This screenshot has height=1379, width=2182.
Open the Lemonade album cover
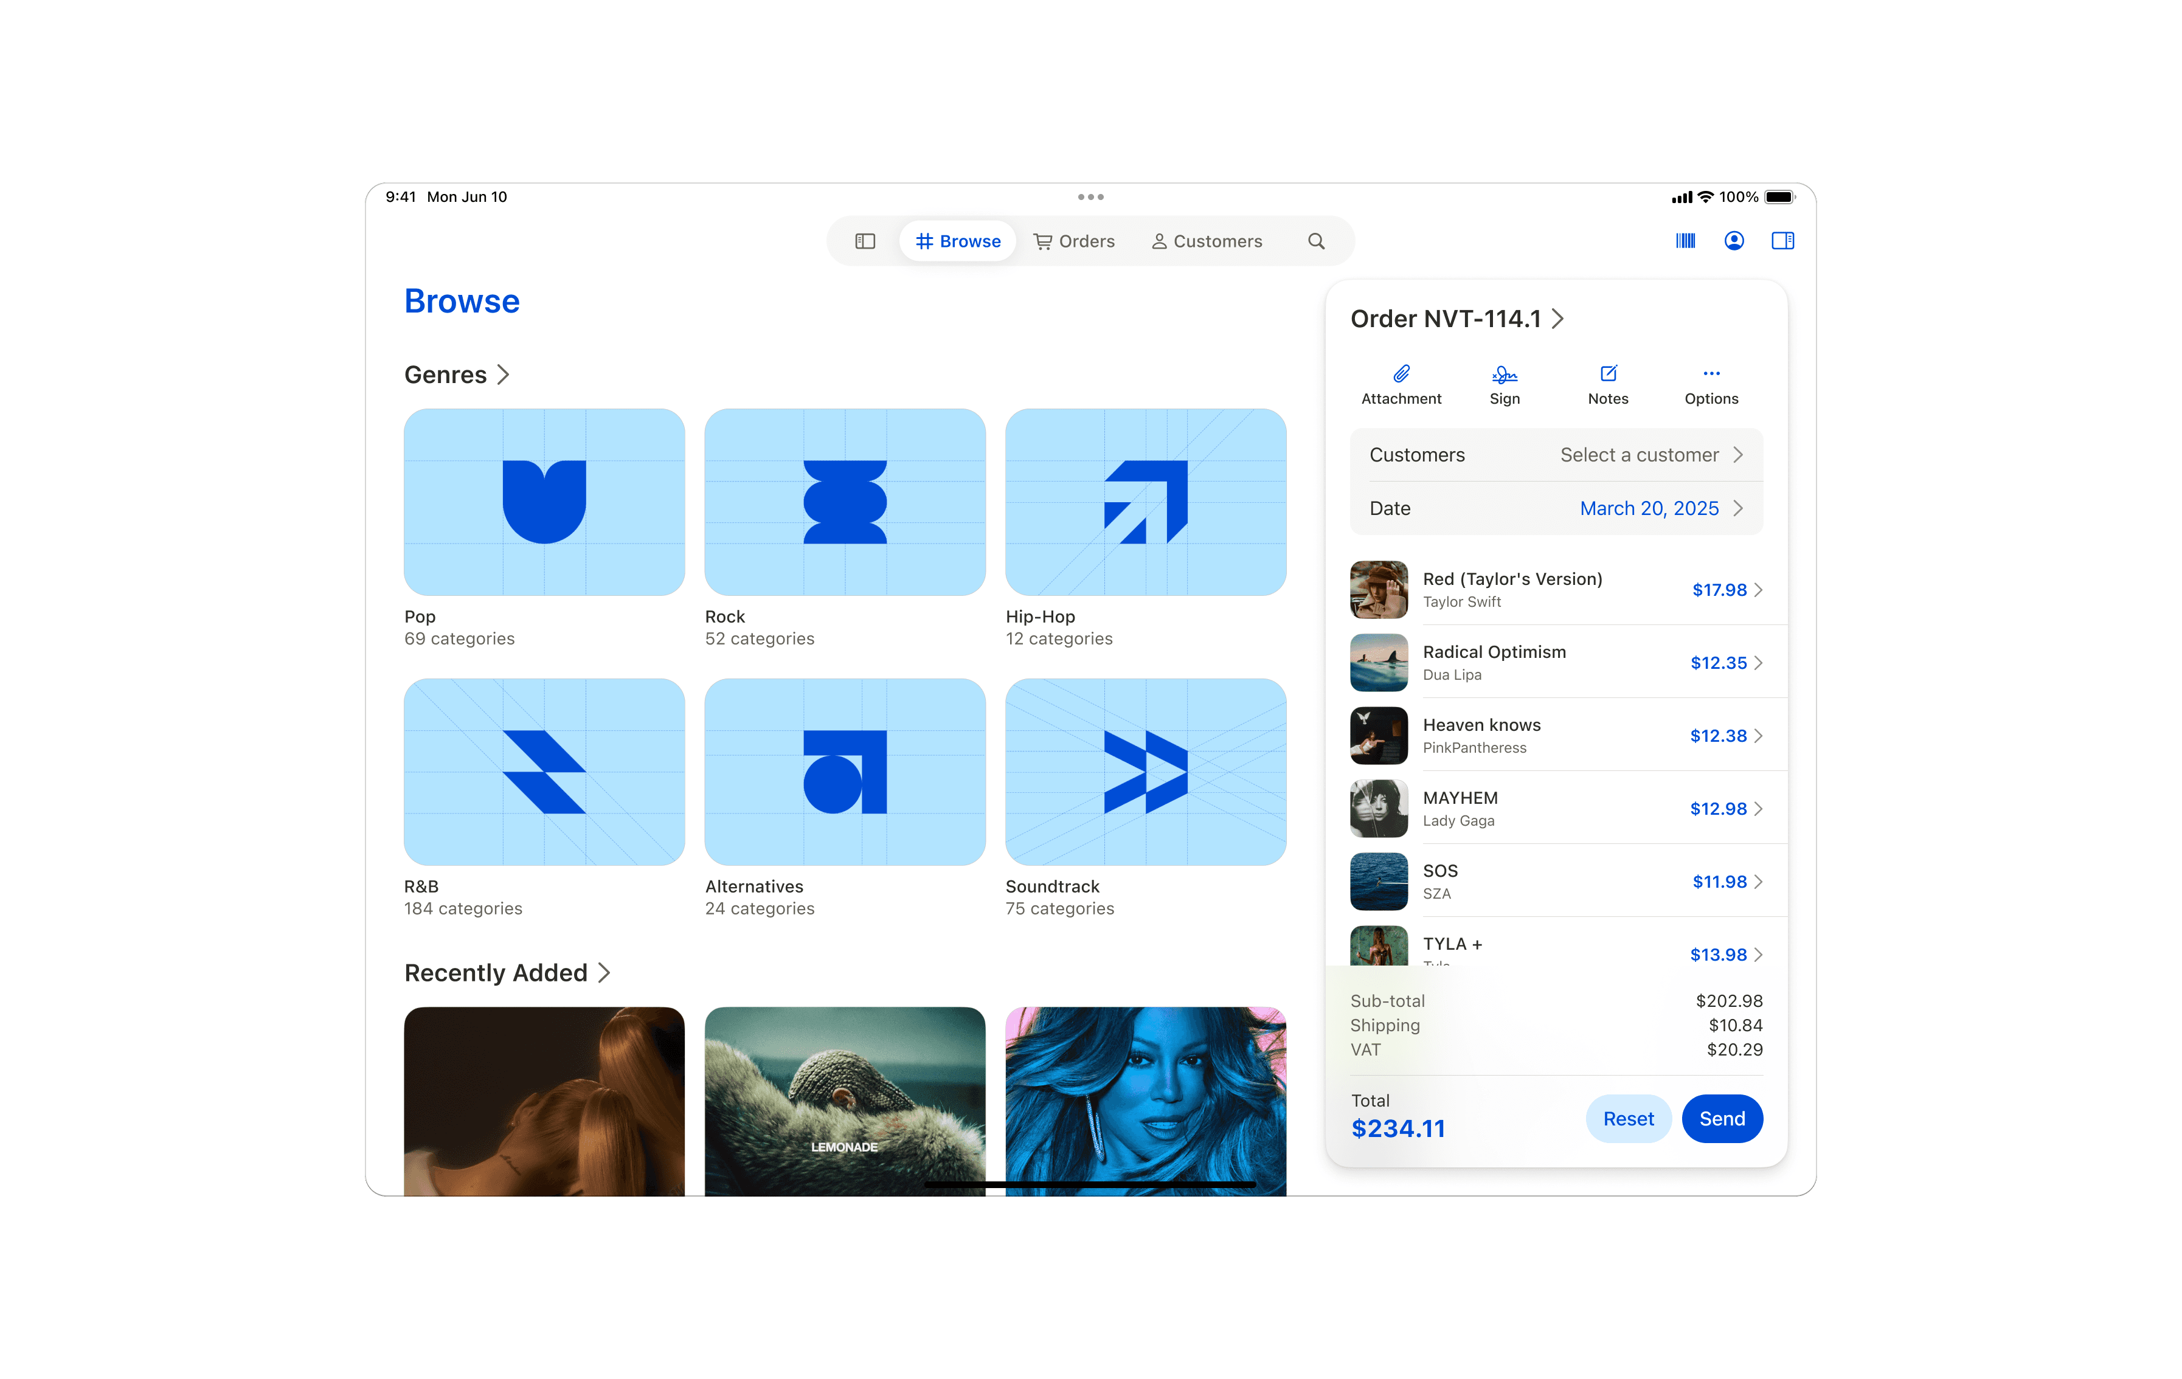point(845,1101)
